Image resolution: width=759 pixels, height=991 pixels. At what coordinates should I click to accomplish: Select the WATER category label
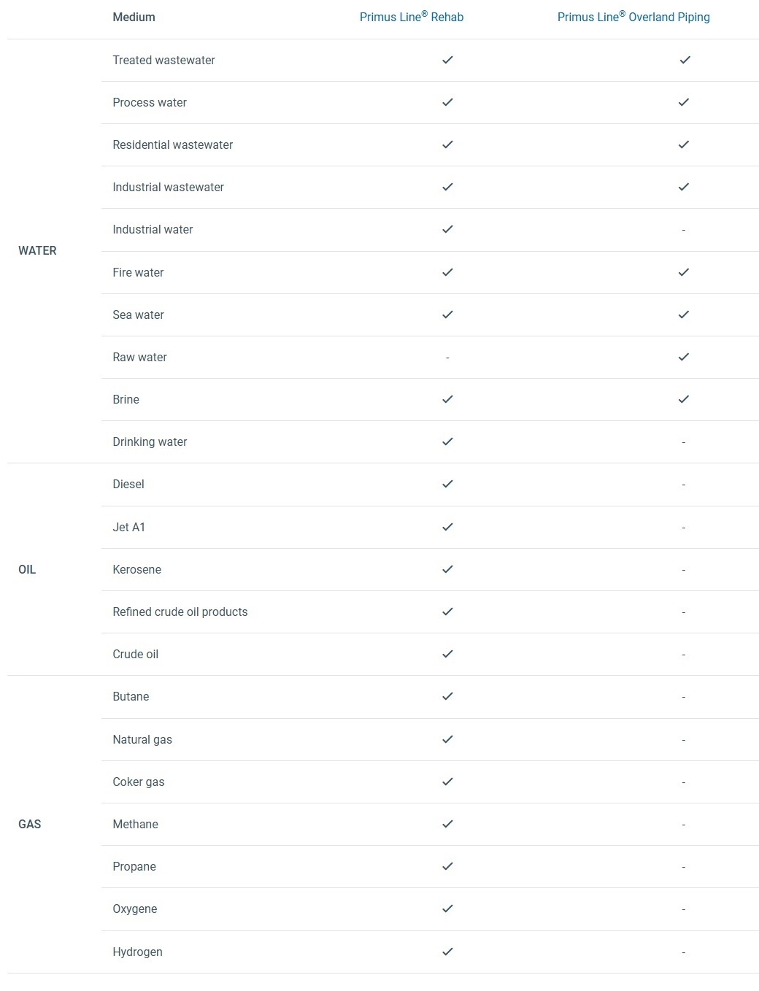[x=37, y=250]
